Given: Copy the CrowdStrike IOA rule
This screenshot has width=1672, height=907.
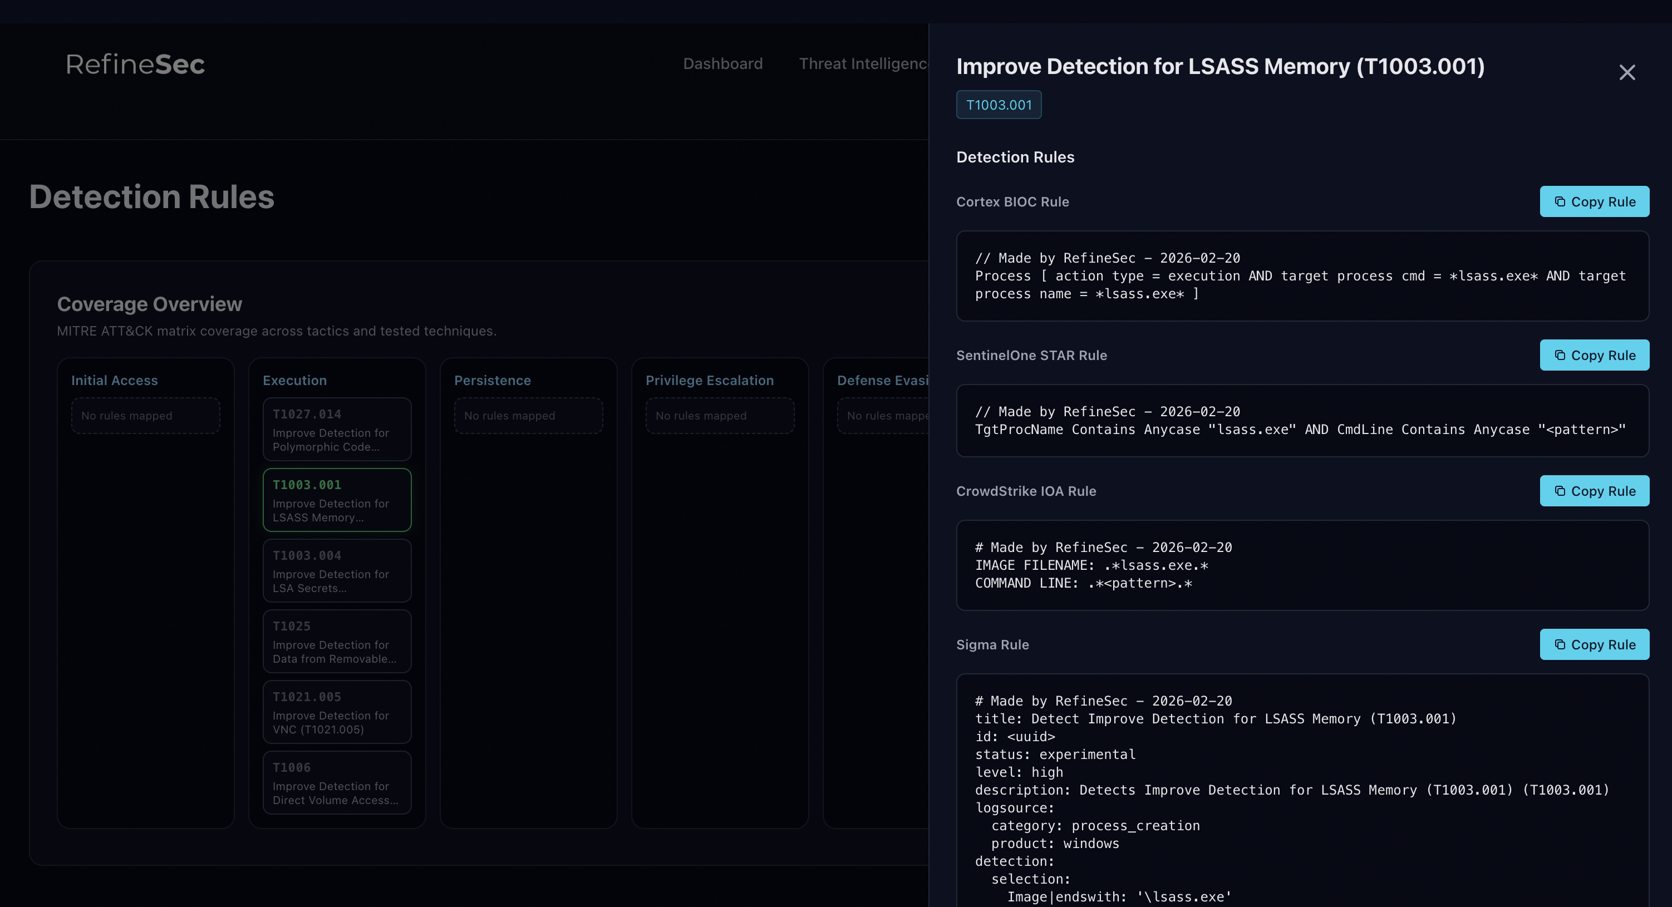Looking at the screenshot, I should (1594, 491).
